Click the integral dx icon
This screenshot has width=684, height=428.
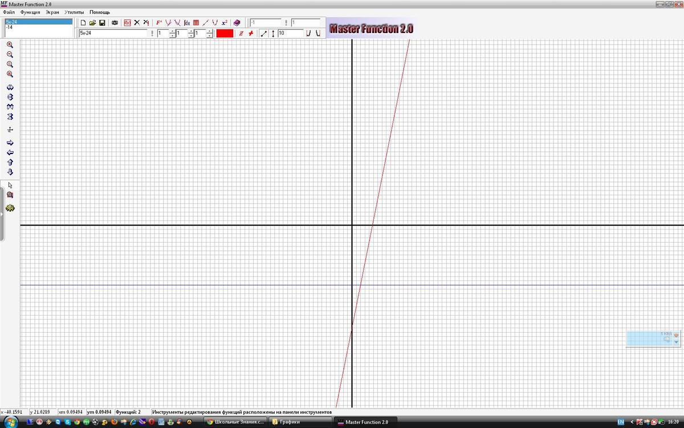pos(186,23)
